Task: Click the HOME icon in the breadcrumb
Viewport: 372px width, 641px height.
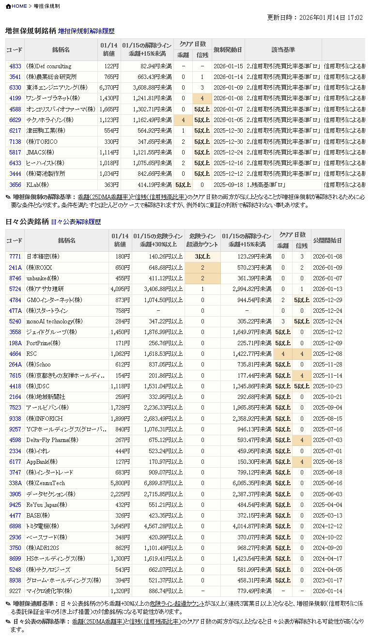Action: pos(8,6)
